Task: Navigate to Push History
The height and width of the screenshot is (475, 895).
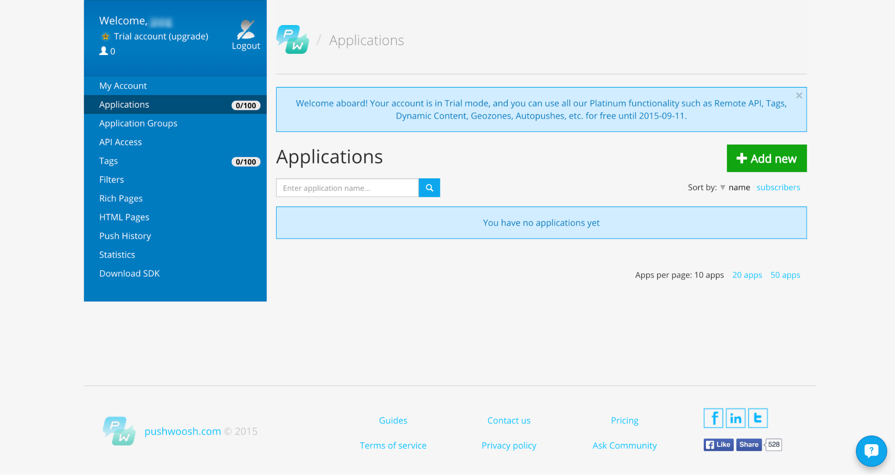Action: click(125, 236)
